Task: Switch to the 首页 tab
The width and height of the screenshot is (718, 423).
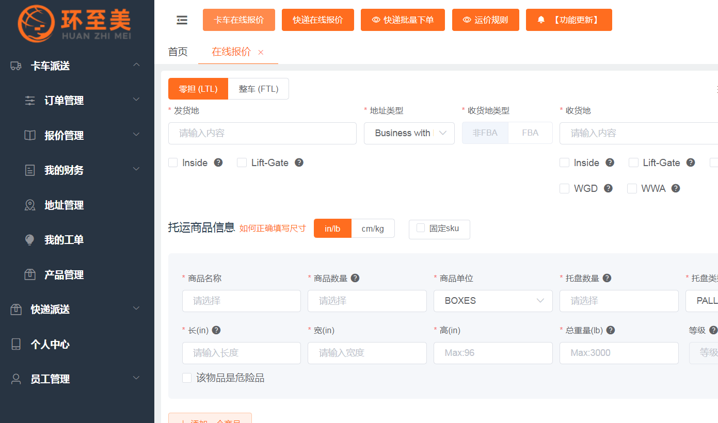Action: click(x=178, y=52)
